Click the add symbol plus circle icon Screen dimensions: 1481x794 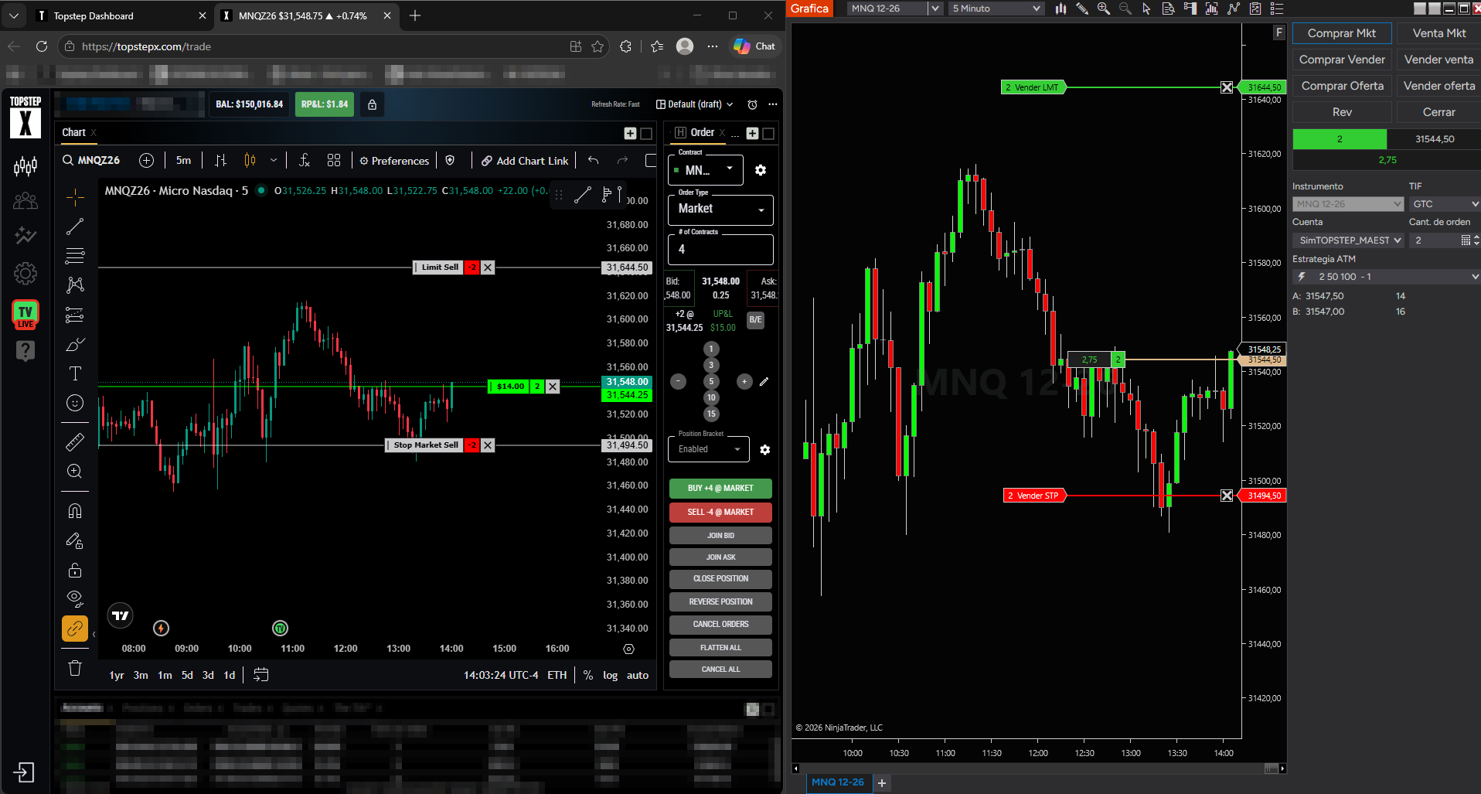tap(146, 160)
